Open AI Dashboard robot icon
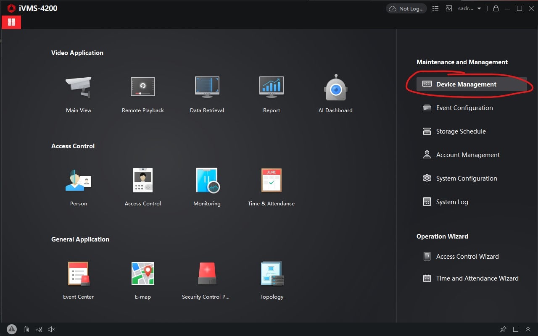The height and width of the screenshot is (336, 538). [335, 87]
